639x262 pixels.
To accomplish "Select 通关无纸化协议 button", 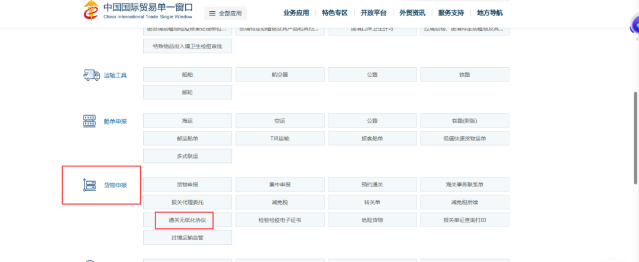I will coord(187,220).
